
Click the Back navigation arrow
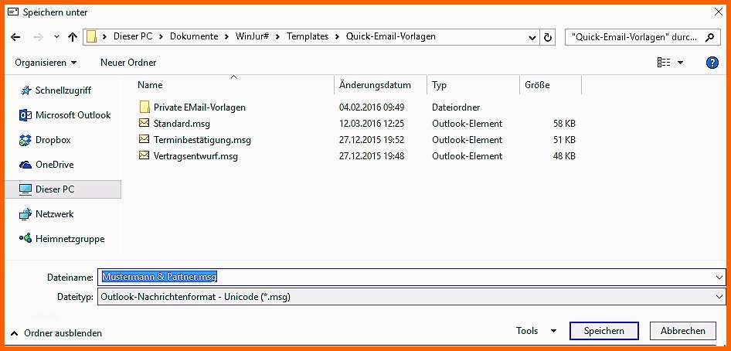point(15,37)
